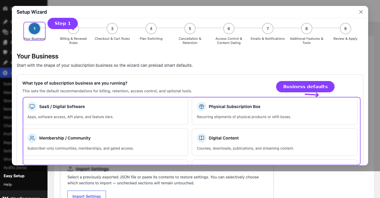Click text 'Subscriber-only communities, memberships, and gated access.'
This screenshot has width=380, height=198.
click(x=80, y=148)
